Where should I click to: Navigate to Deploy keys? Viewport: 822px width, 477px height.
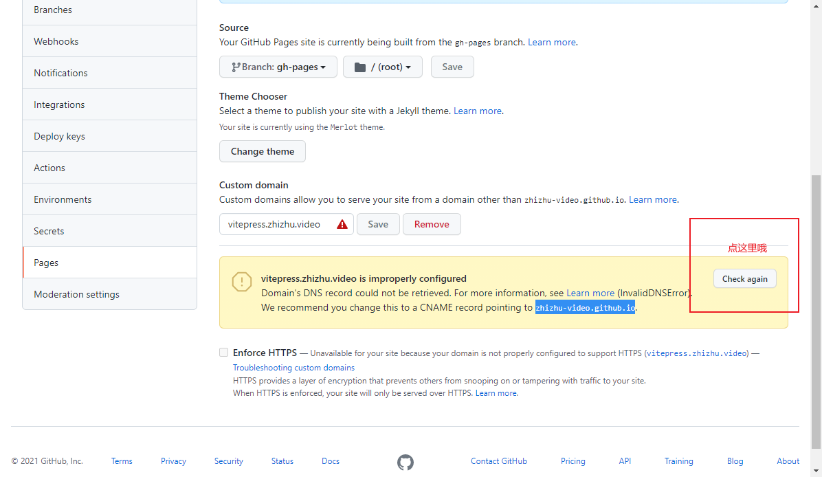tap(109, 136)
